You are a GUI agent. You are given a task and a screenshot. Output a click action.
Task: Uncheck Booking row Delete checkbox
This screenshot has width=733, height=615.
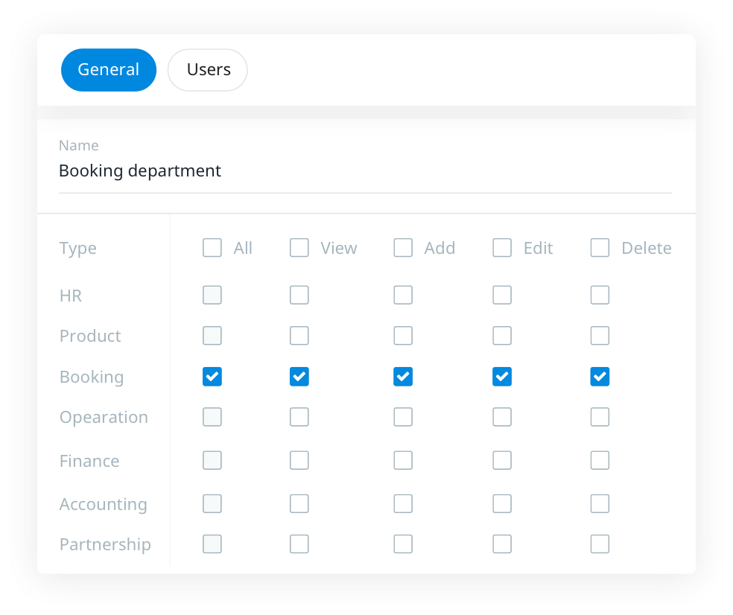600,377
